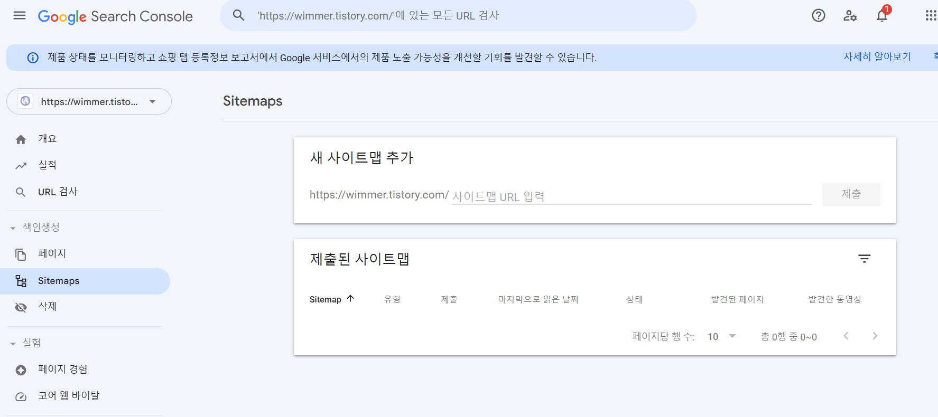Image resolution: width=938 pixels, height=417 pixels.
Task: Open the property selector dropdown
Action: click(x=89, y=101)
